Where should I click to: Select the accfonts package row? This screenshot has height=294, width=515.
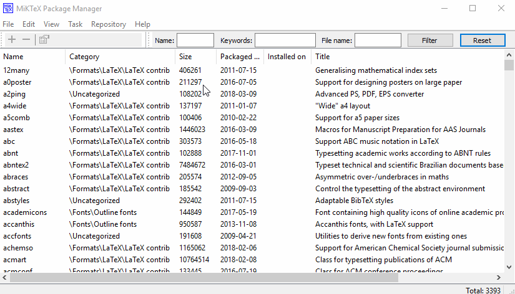coord(252,235)
